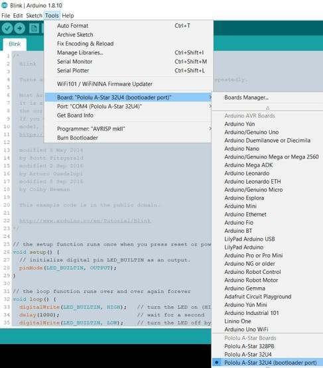Click the board list scroll-up arrow
The width and height of the screenshot is (323, 368).
267,108
